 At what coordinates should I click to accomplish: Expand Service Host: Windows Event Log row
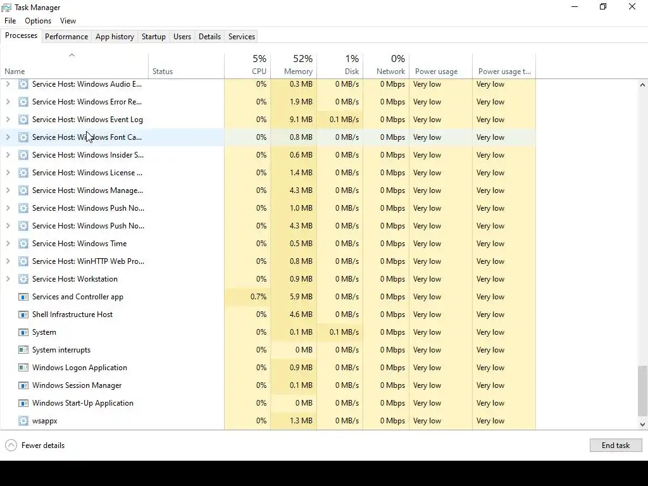pyautogui.click(x=8, y=120)
